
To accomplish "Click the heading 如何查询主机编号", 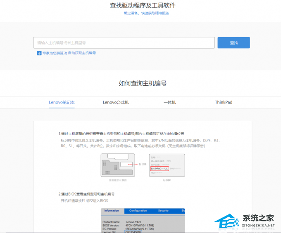I will [143, 83].
